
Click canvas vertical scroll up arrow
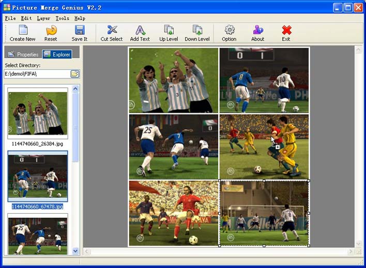click(358, 49)
